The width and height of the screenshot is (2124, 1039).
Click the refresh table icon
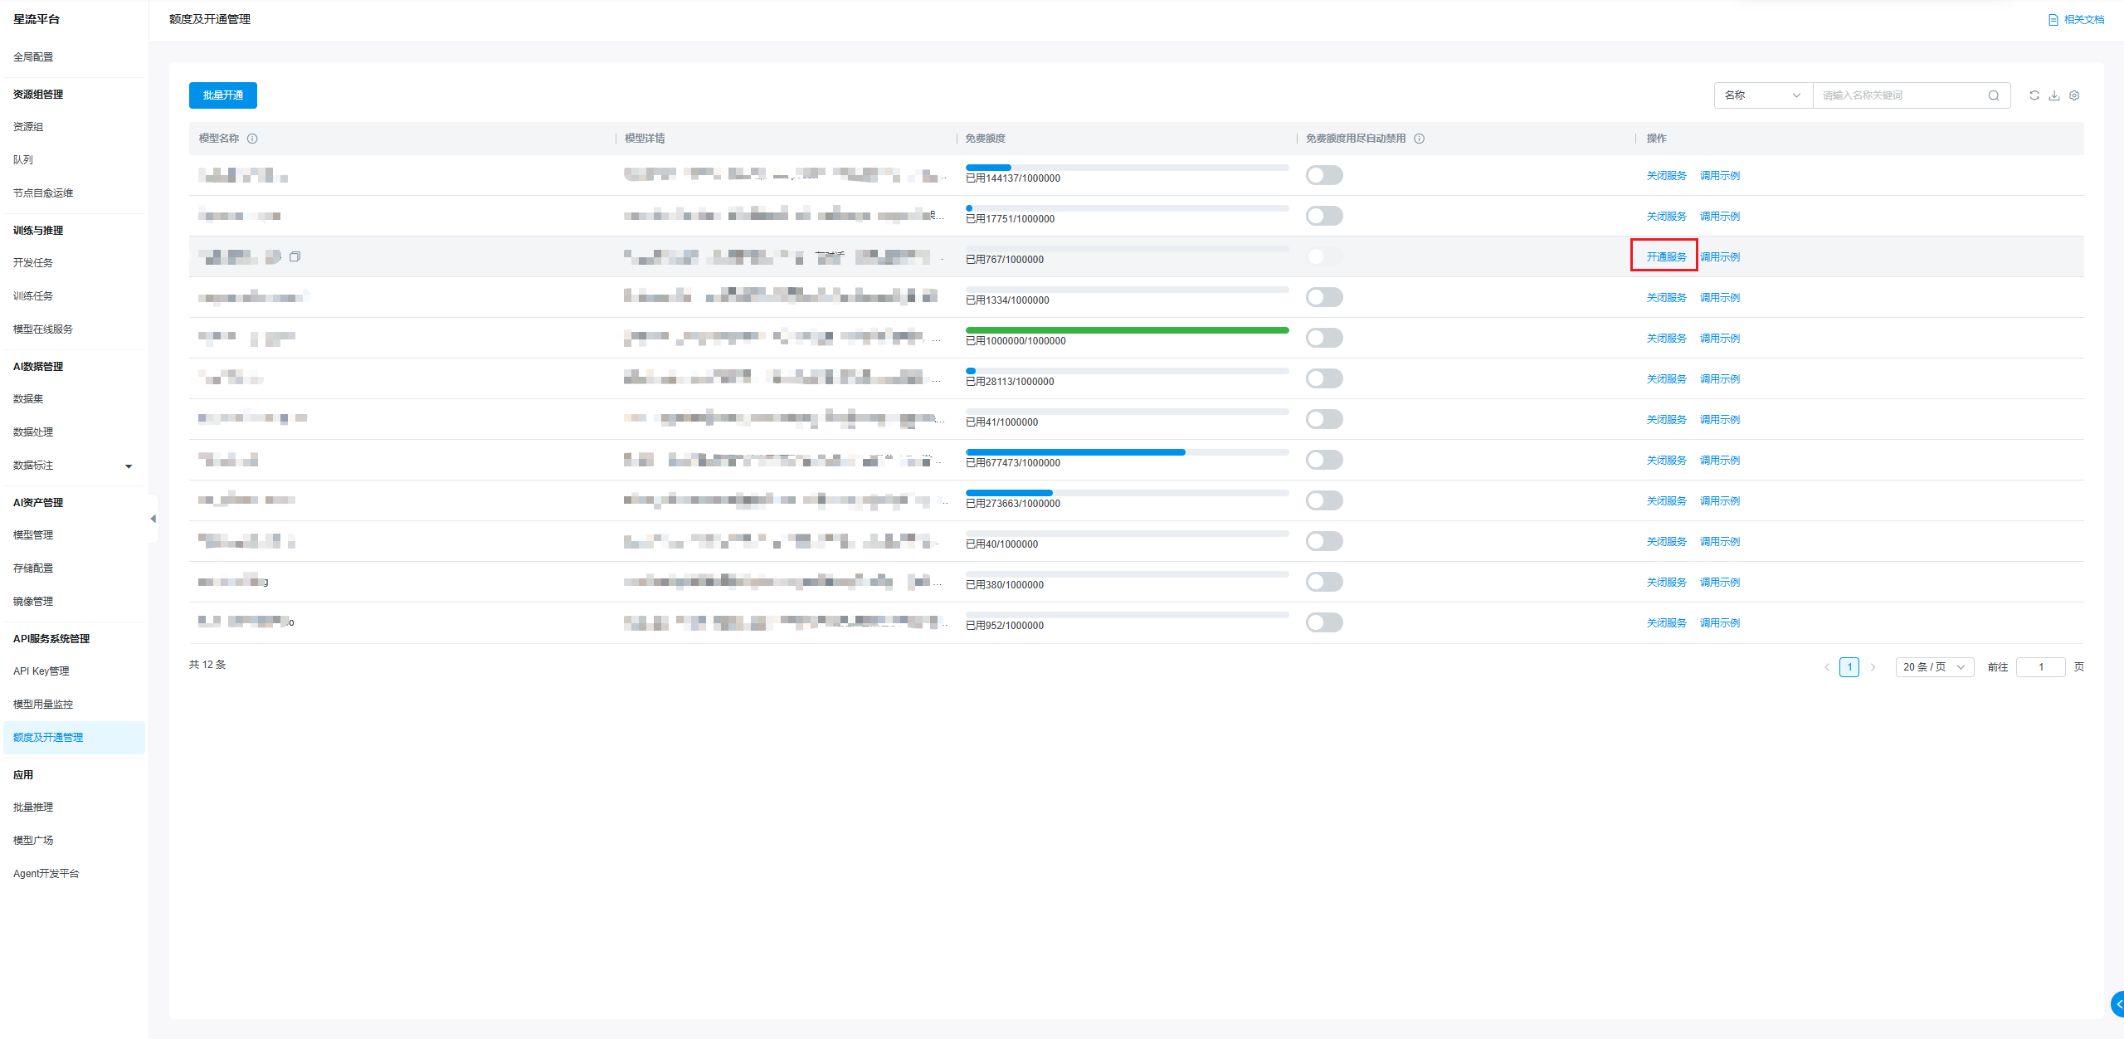pos(2034,95)
